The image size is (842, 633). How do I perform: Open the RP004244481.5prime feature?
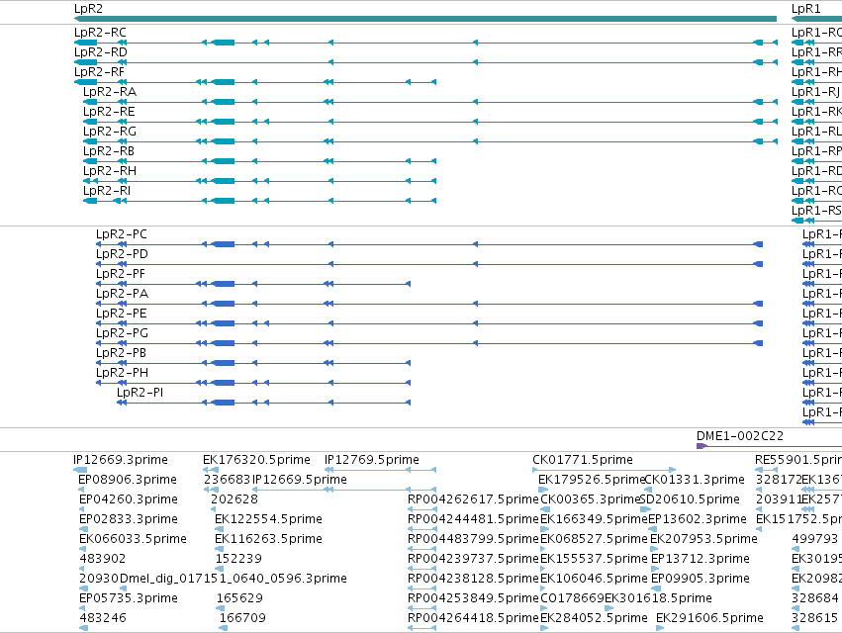click(x=422, y=529)
